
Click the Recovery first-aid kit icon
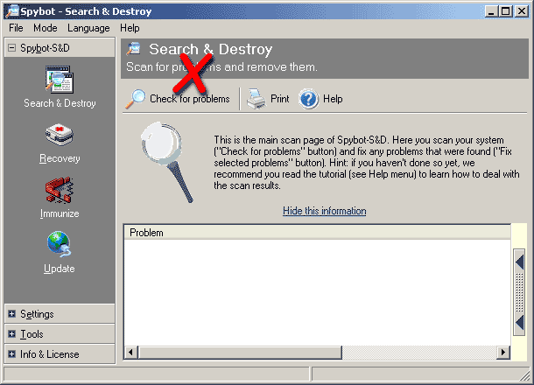pyautogui.click(x=60, y=136)
